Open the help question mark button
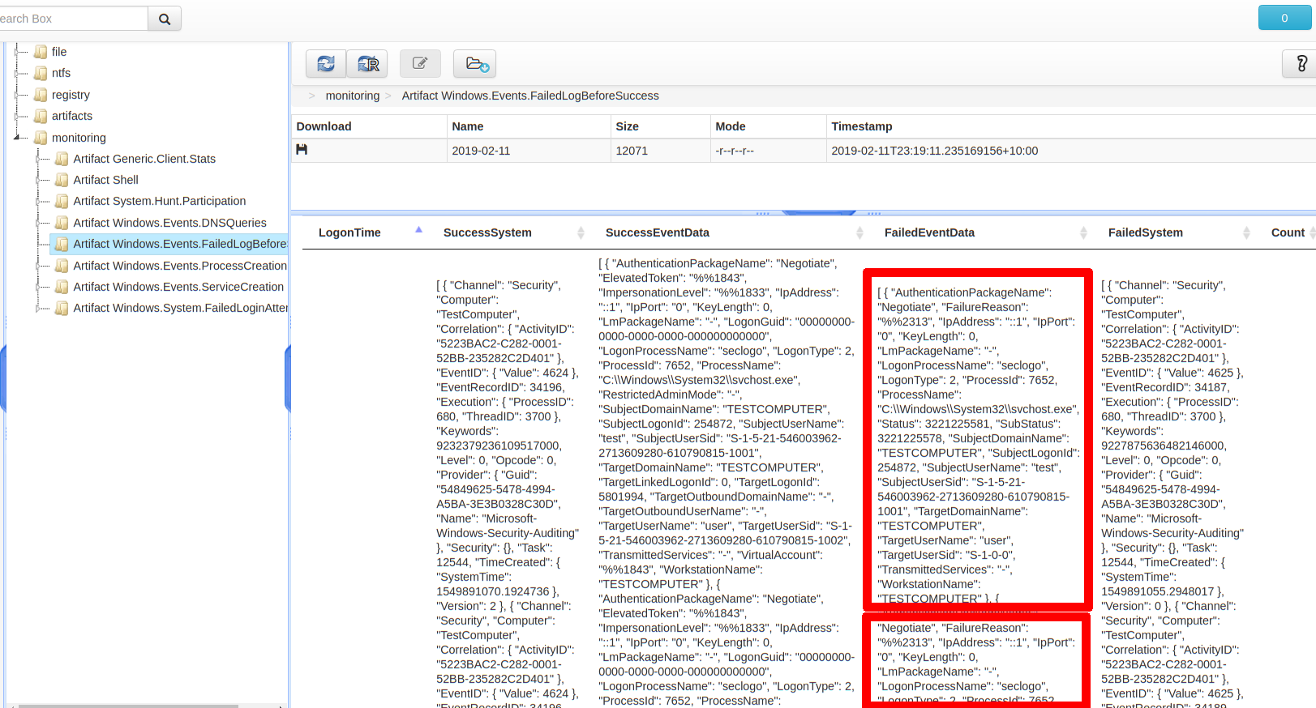The width and height of the screenshot is (1316, 708). point(1301,63)
